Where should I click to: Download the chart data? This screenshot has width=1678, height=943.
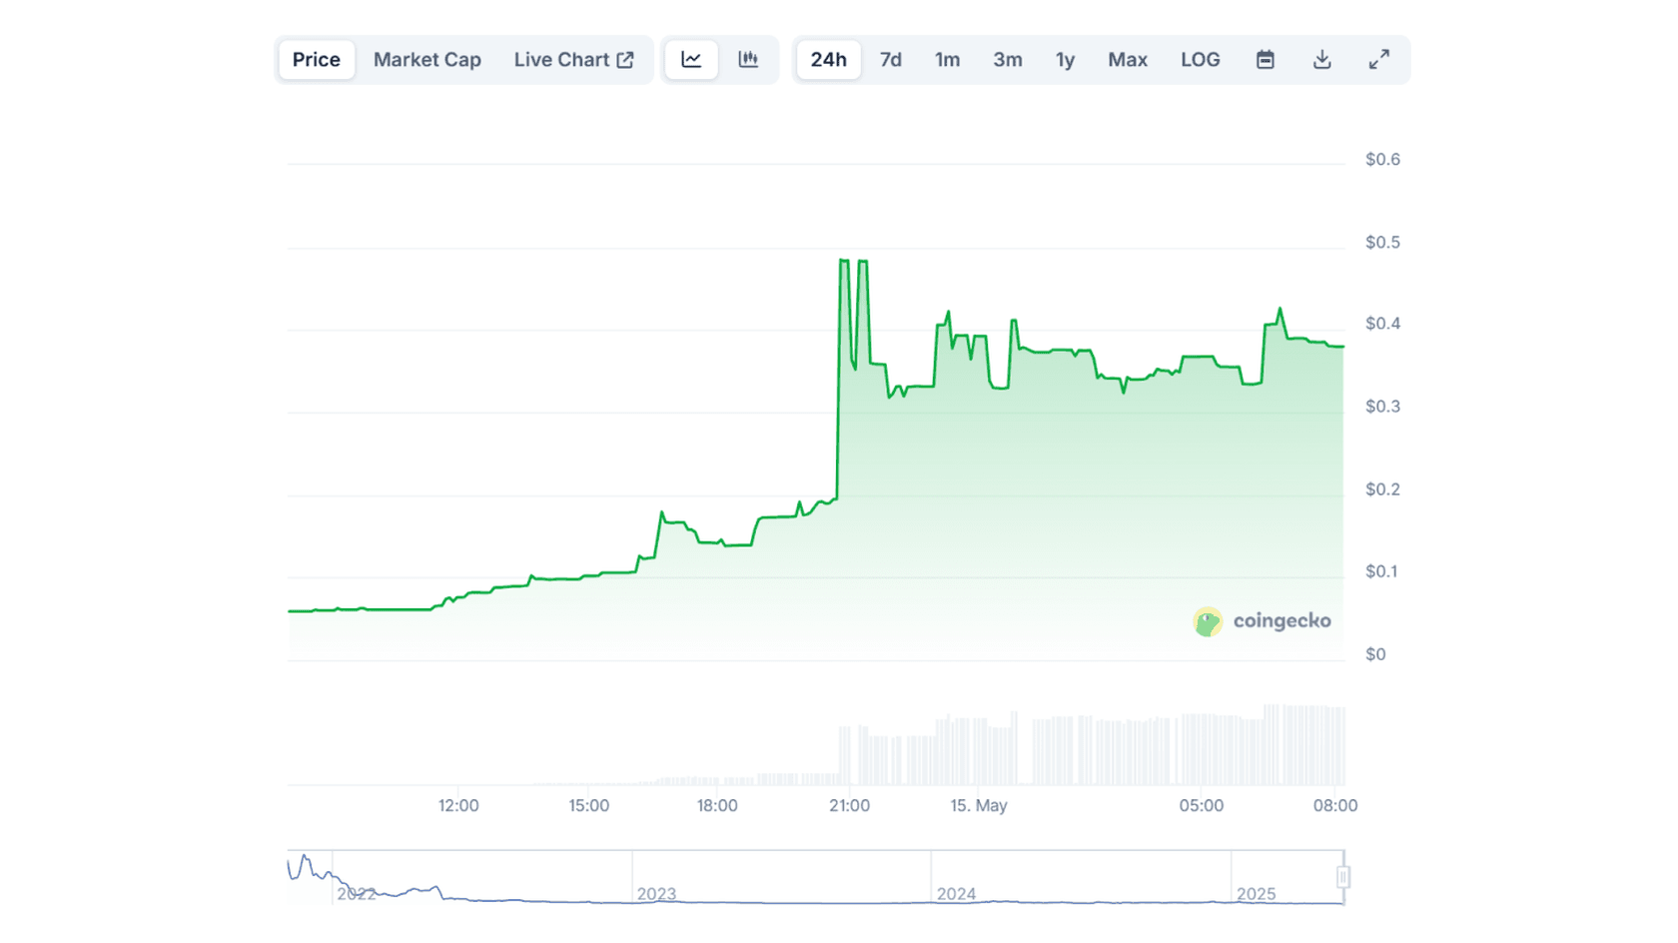pyautogui.click(x=1321, y=60)
